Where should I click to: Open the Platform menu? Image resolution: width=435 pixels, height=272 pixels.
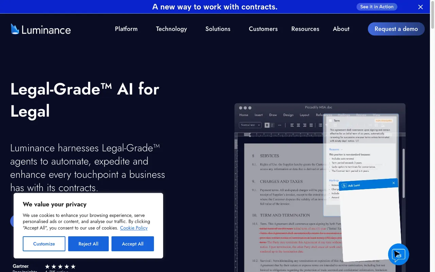pos(126,29)
